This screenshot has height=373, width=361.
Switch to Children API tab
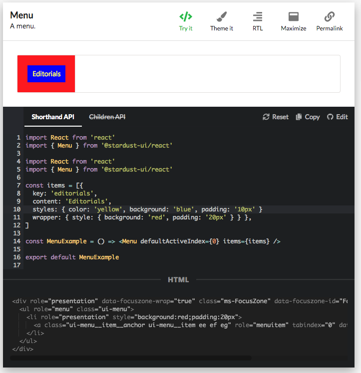click(107, 117)
